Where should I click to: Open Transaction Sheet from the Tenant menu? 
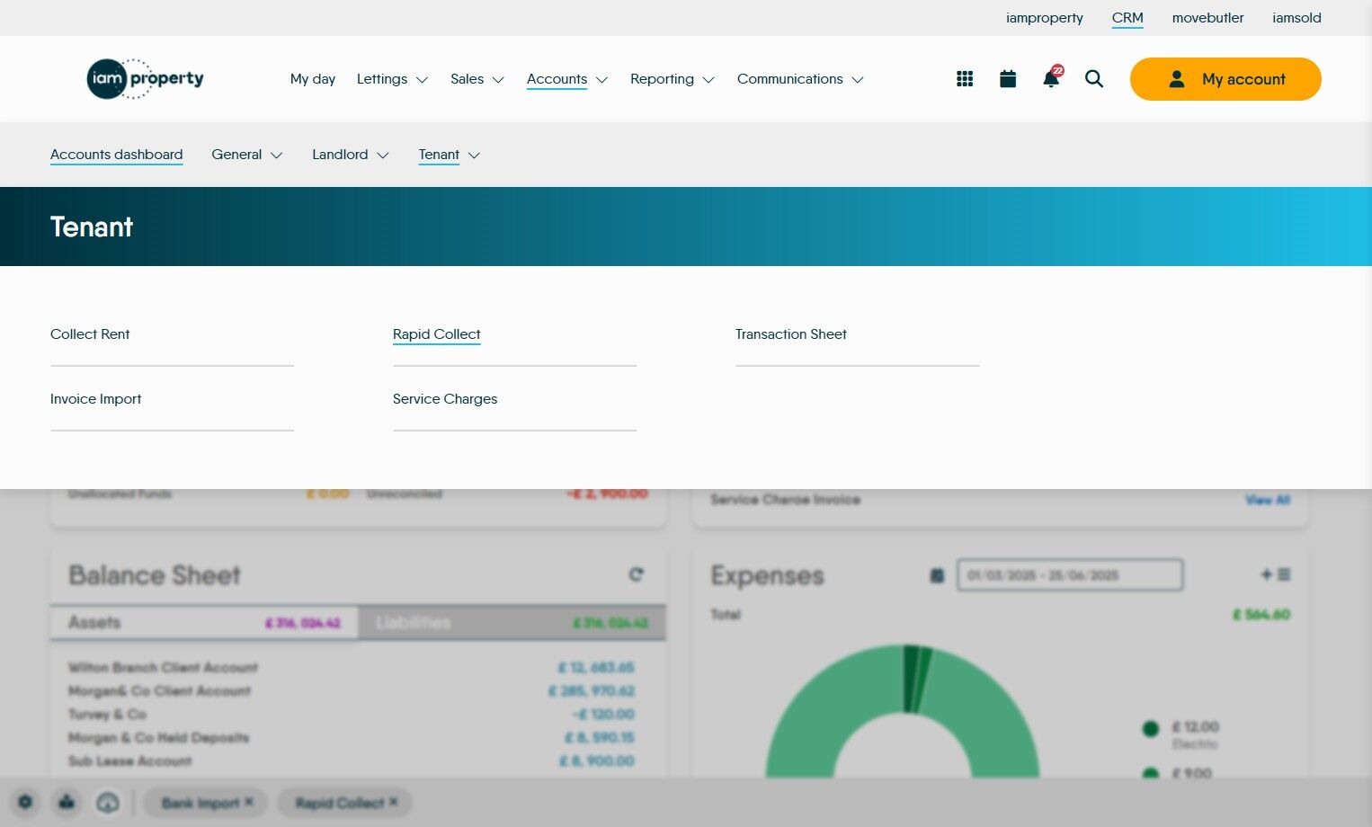(x=791, y=334)
